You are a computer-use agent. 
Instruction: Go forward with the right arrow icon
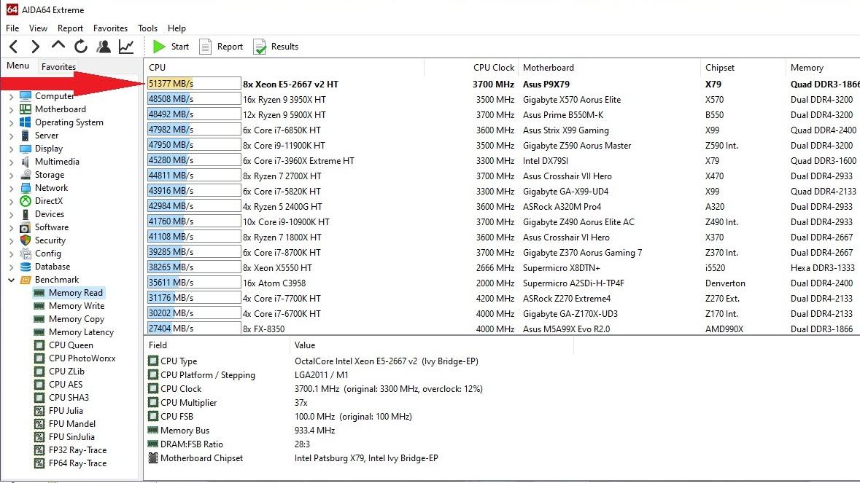coord(35,47)
